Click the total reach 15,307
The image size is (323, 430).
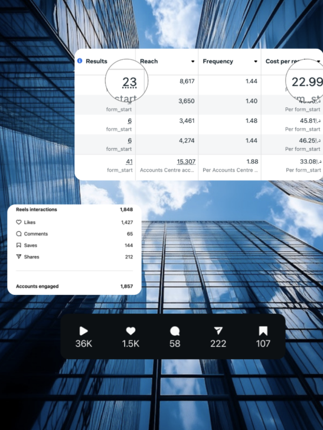(x=186, y=162)
